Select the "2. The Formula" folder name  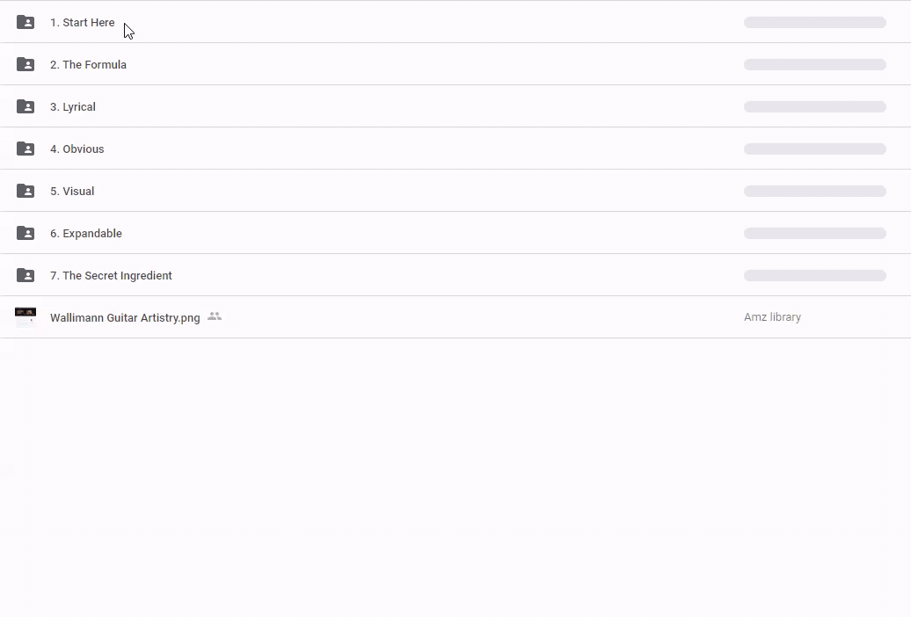[x=88, y=65]
